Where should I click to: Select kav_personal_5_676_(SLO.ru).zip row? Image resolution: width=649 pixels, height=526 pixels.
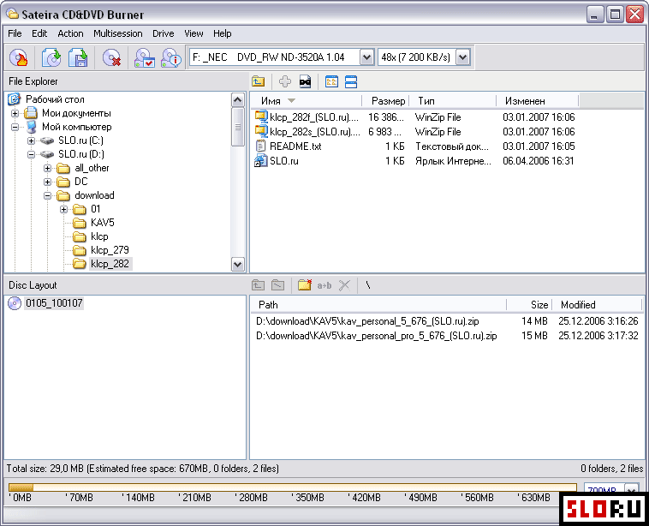(447, 321)
